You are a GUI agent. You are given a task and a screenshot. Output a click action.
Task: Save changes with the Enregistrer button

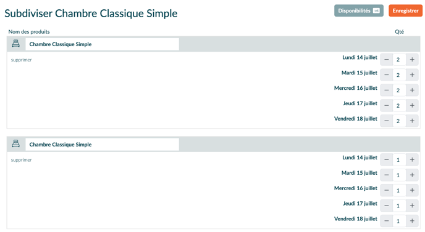click(x=405, y=11)
